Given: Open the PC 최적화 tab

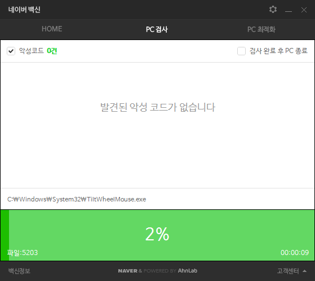Looking at the screenshot, I should click(x=261, y=29).
